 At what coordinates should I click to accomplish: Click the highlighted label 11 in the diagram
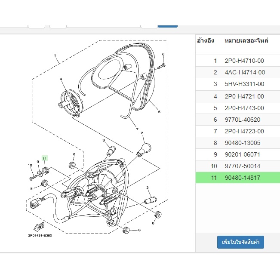point(44,158)
